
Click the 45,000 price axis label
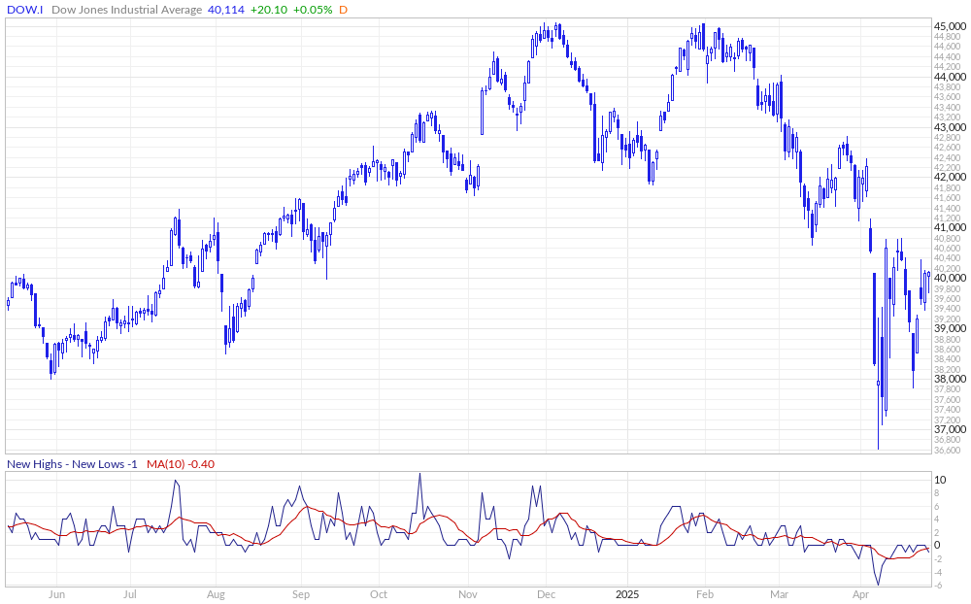tap(949, 26)
